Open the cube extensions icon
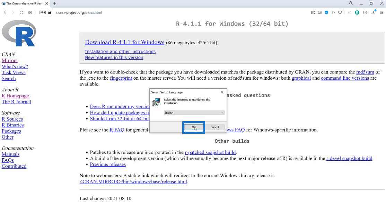 pyautogui.click(x=365, y=12)
